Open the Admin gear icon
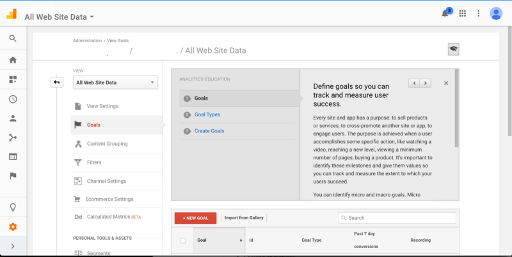Image resolution: width=512 pixels, height=257 pixels. (13, 227)
